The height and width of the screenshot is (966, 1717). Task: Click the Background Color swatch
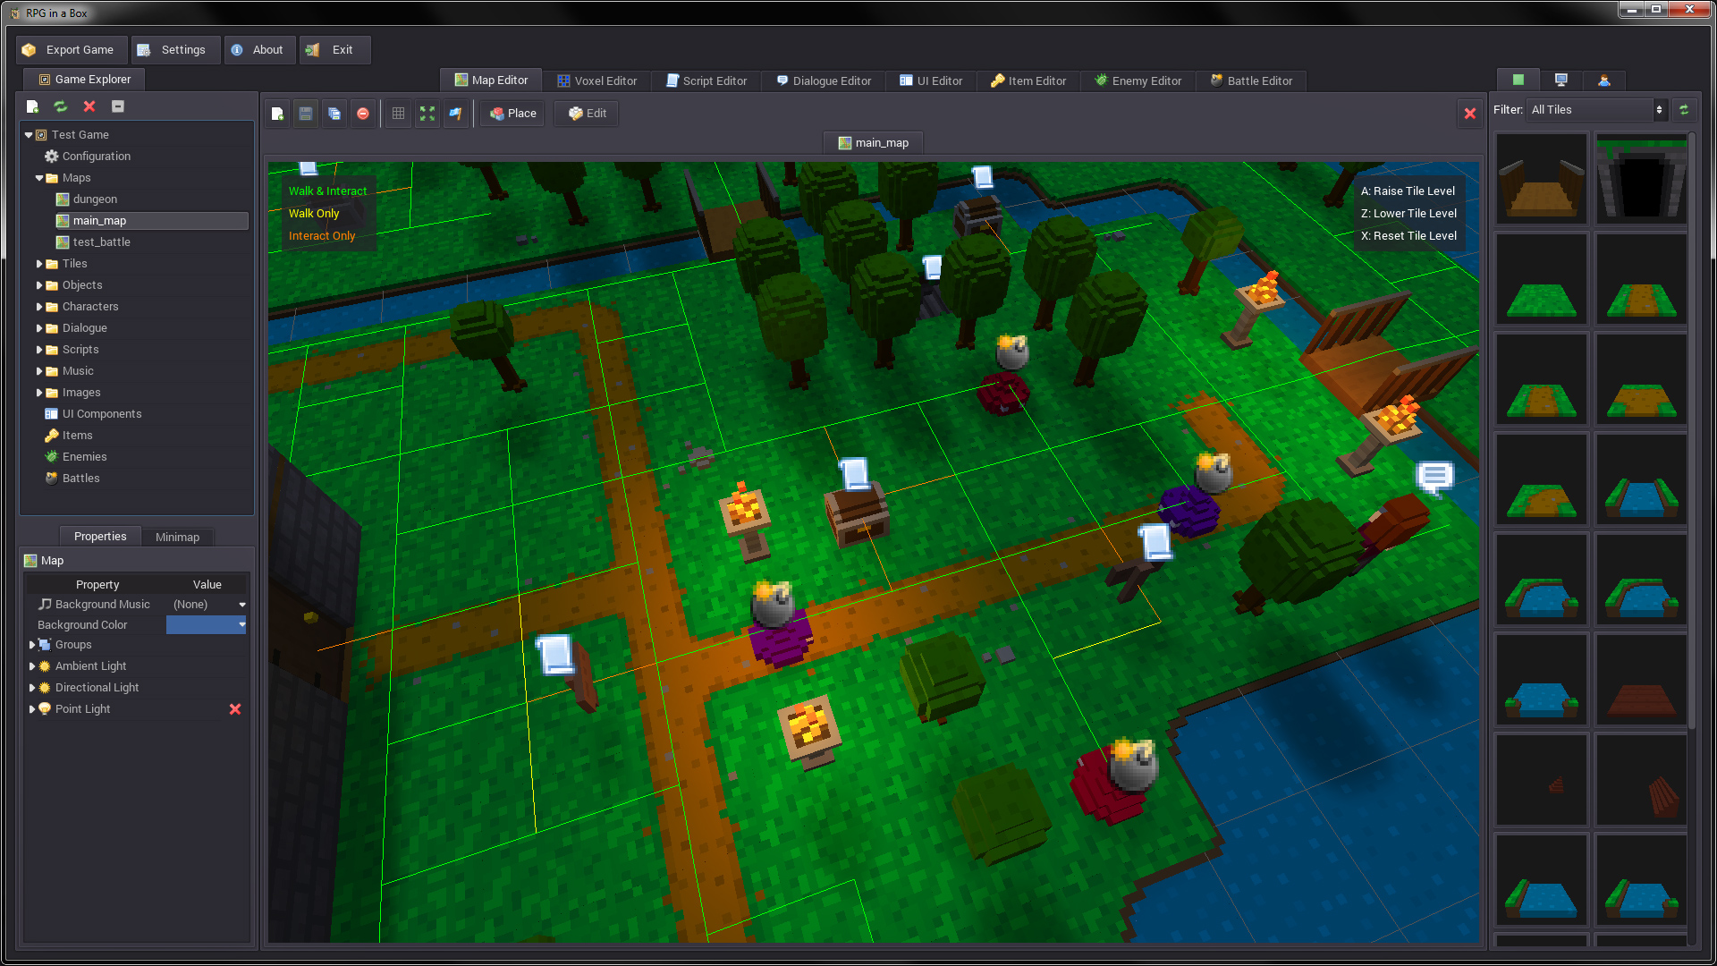207,624
